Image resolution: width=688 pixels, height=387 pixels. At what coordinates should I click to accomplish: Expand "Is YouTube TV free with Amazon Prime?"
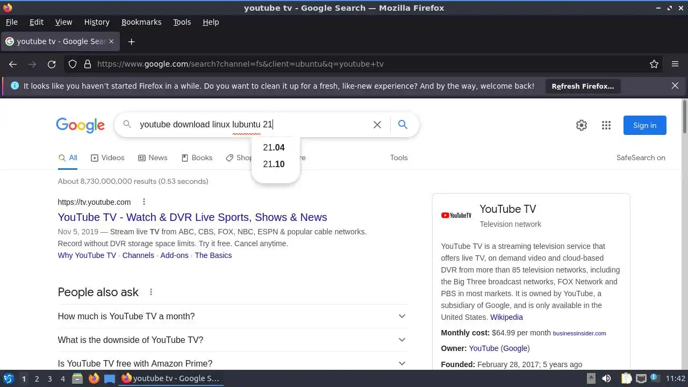click(233, 363)
